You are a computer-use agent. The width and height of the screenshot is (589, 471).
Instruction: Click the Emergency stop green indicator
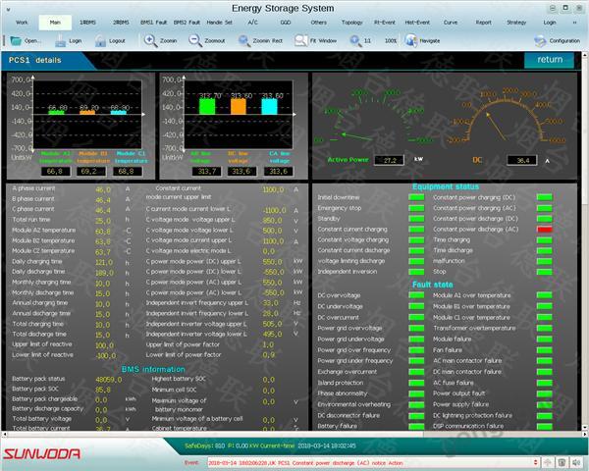[416, 208]
